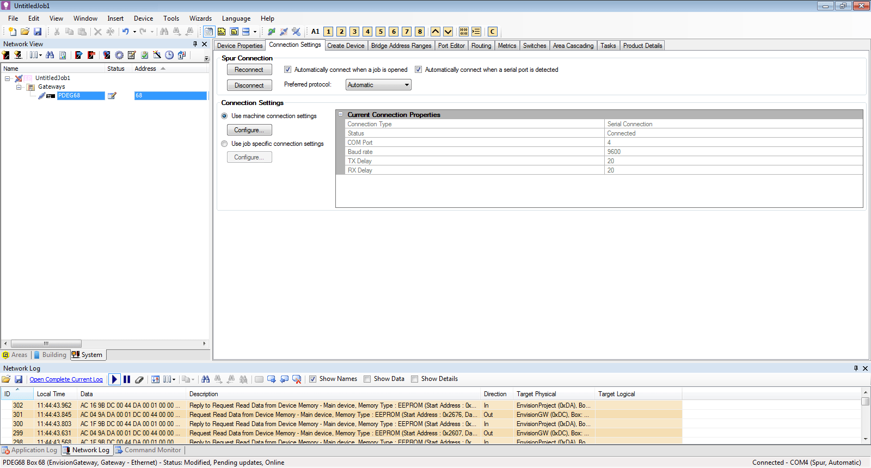Collapse the UntitledJob1 tree node
The image size is (871, 468).
point(8,78)
